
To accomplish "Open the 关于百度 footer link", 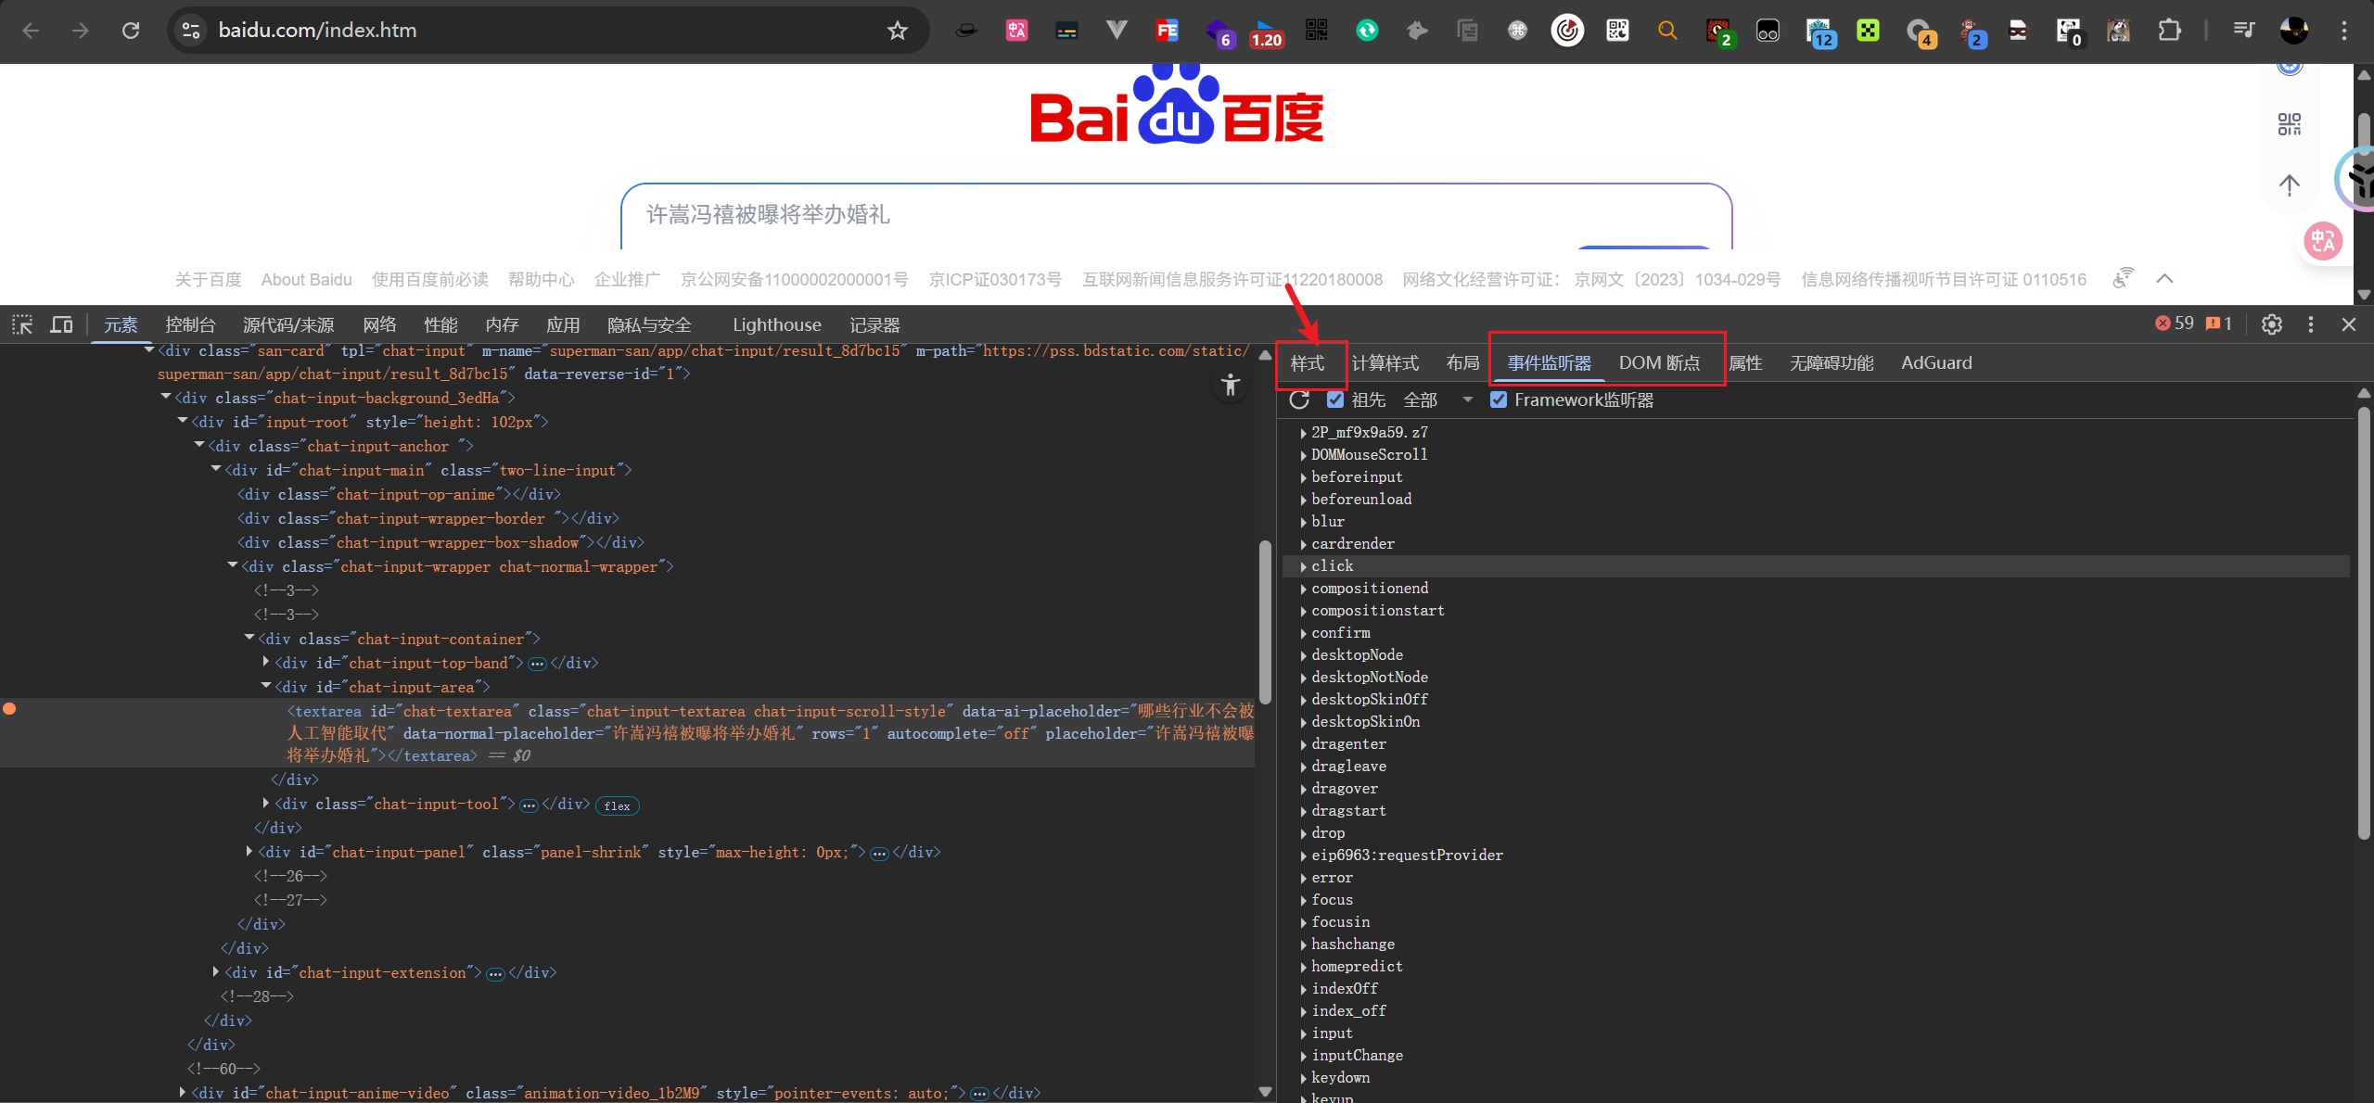I will pyautogui.click(x=208, y=280).
